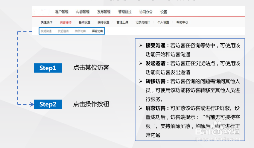Click the 屏蔽访客 action button
254x148 pixels.
tap(97, 31)
